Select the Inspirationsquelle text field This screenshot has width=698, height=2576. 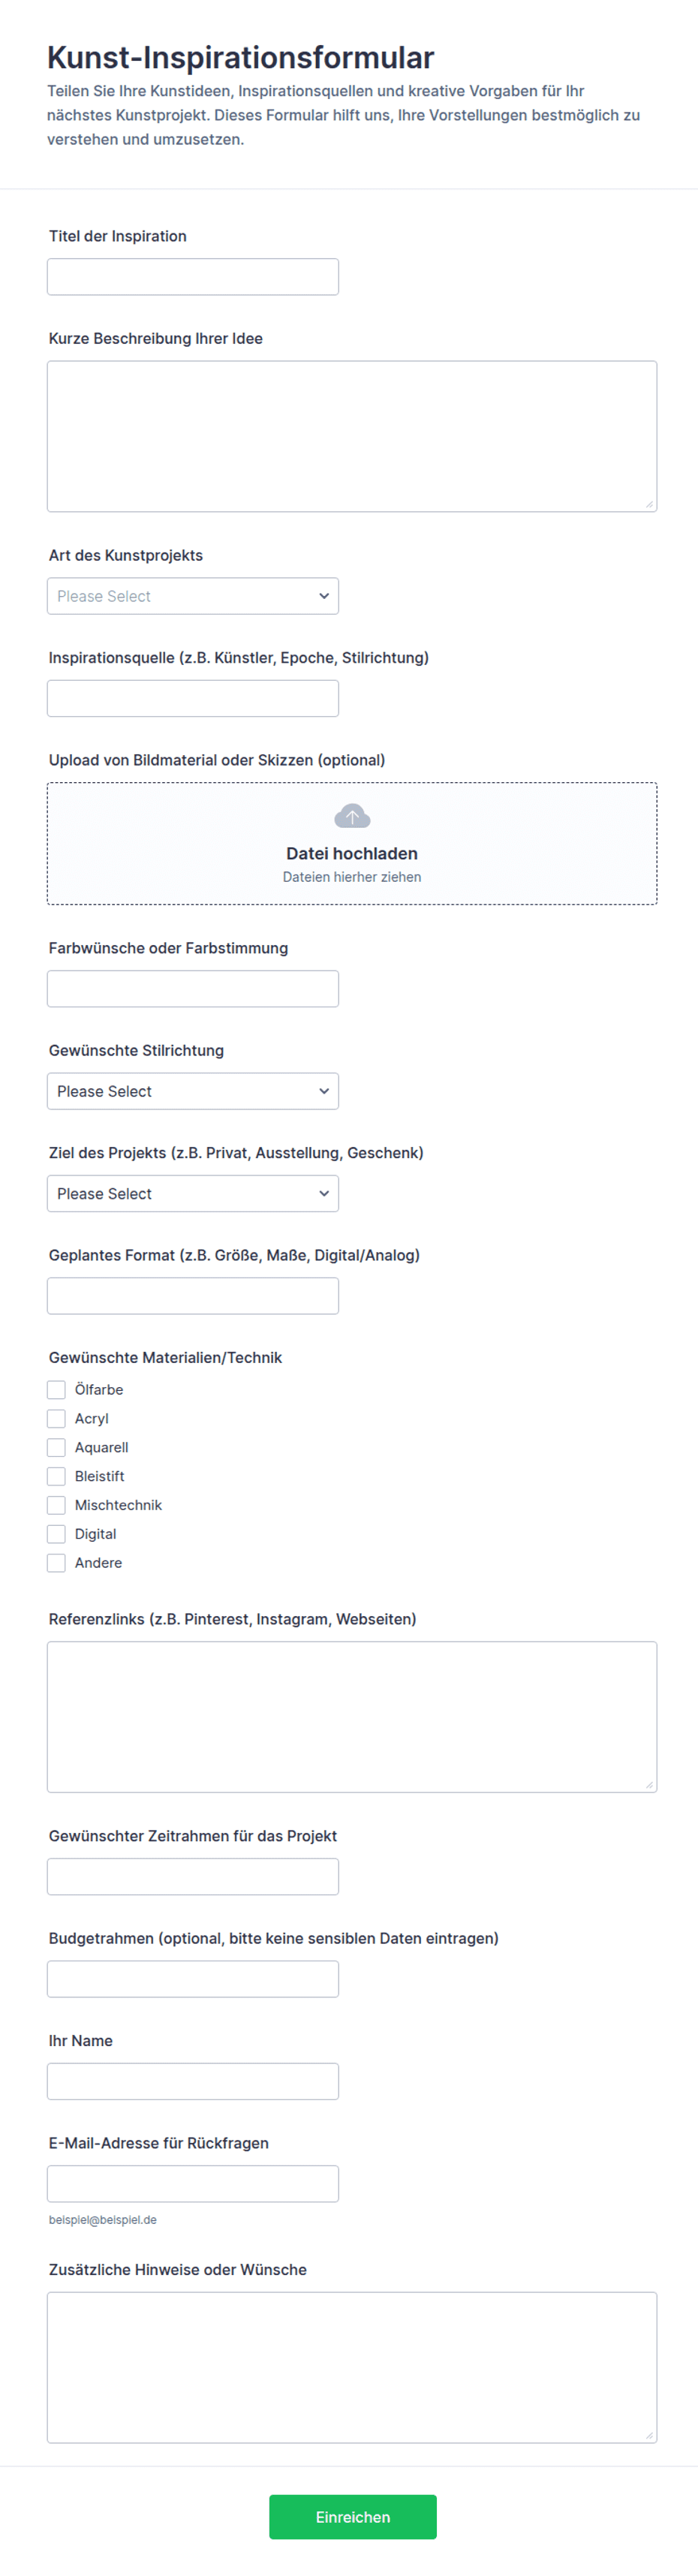[193, 698]
